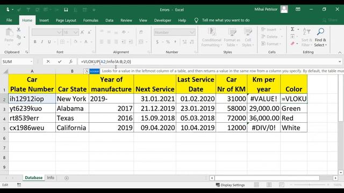Open the Number format dropdown
The height and width of the screenshot is (193, 344).
point(192,32)
